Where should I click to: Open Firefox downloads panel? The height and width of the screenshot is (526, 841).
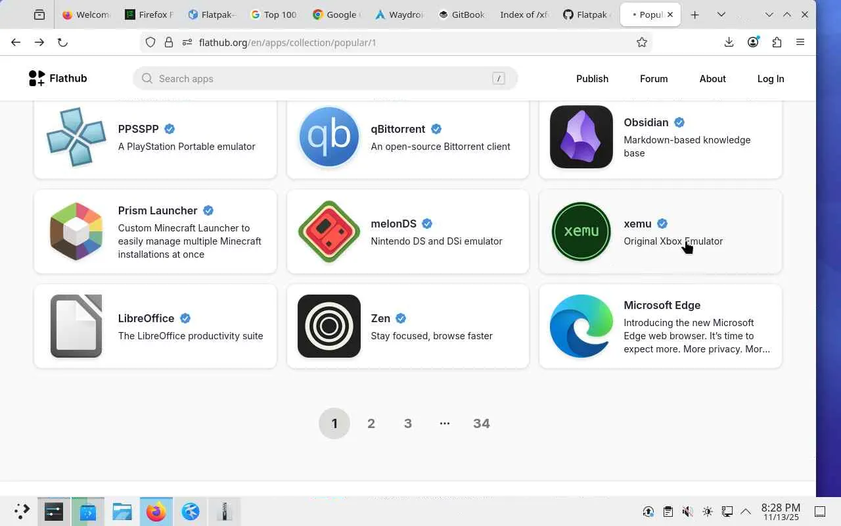729,42
